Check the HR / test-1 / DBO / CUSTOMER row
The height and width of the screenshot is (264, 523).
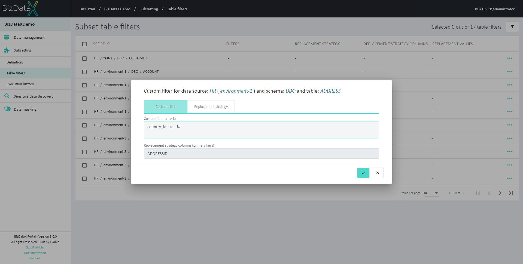(x=84, y=59)
